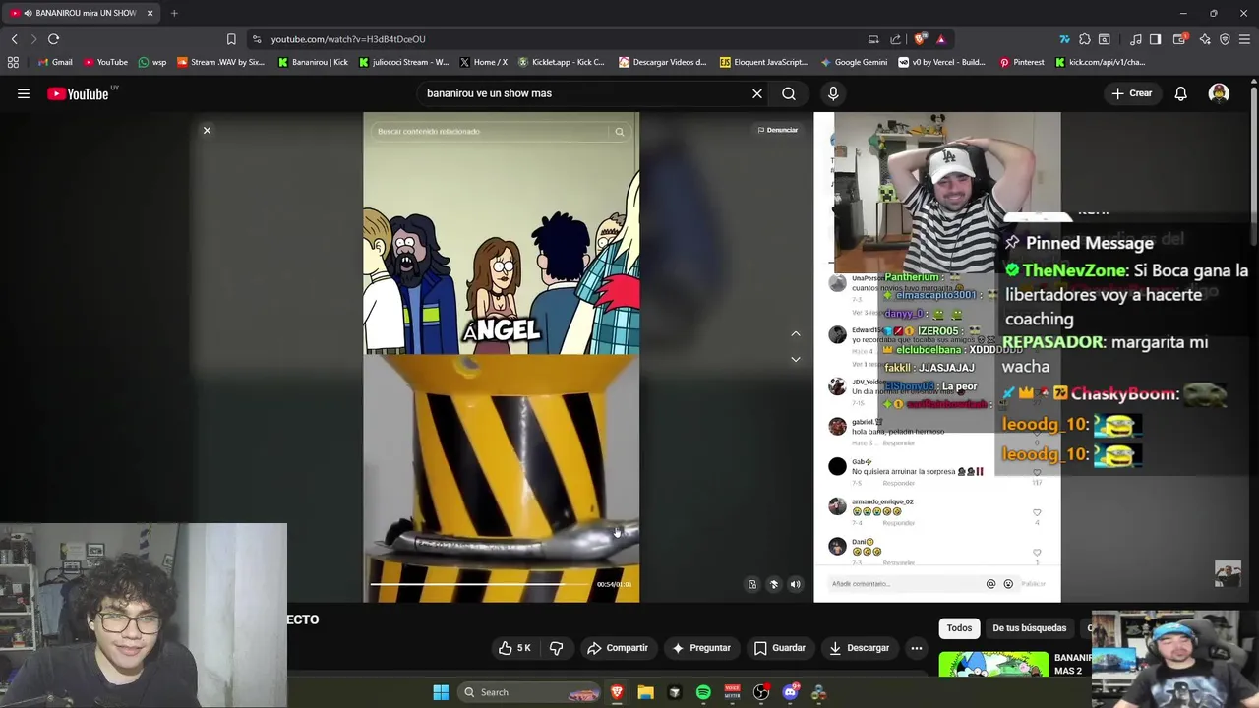Open Eloquent JavaScript bookmark
Image resolution: width=1259 pixels, height=708 pixels.
763,62
